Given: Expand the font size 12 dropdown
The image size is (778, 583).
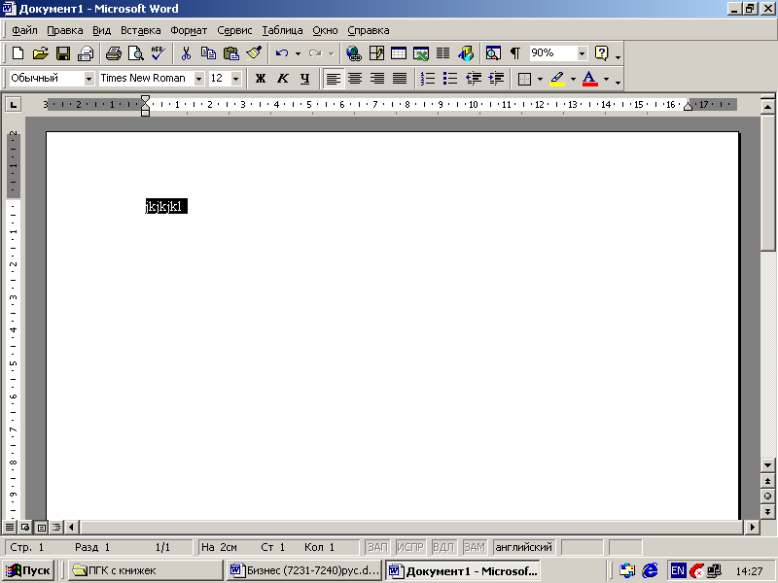Looking at the screenshot, I should point(236,79).
